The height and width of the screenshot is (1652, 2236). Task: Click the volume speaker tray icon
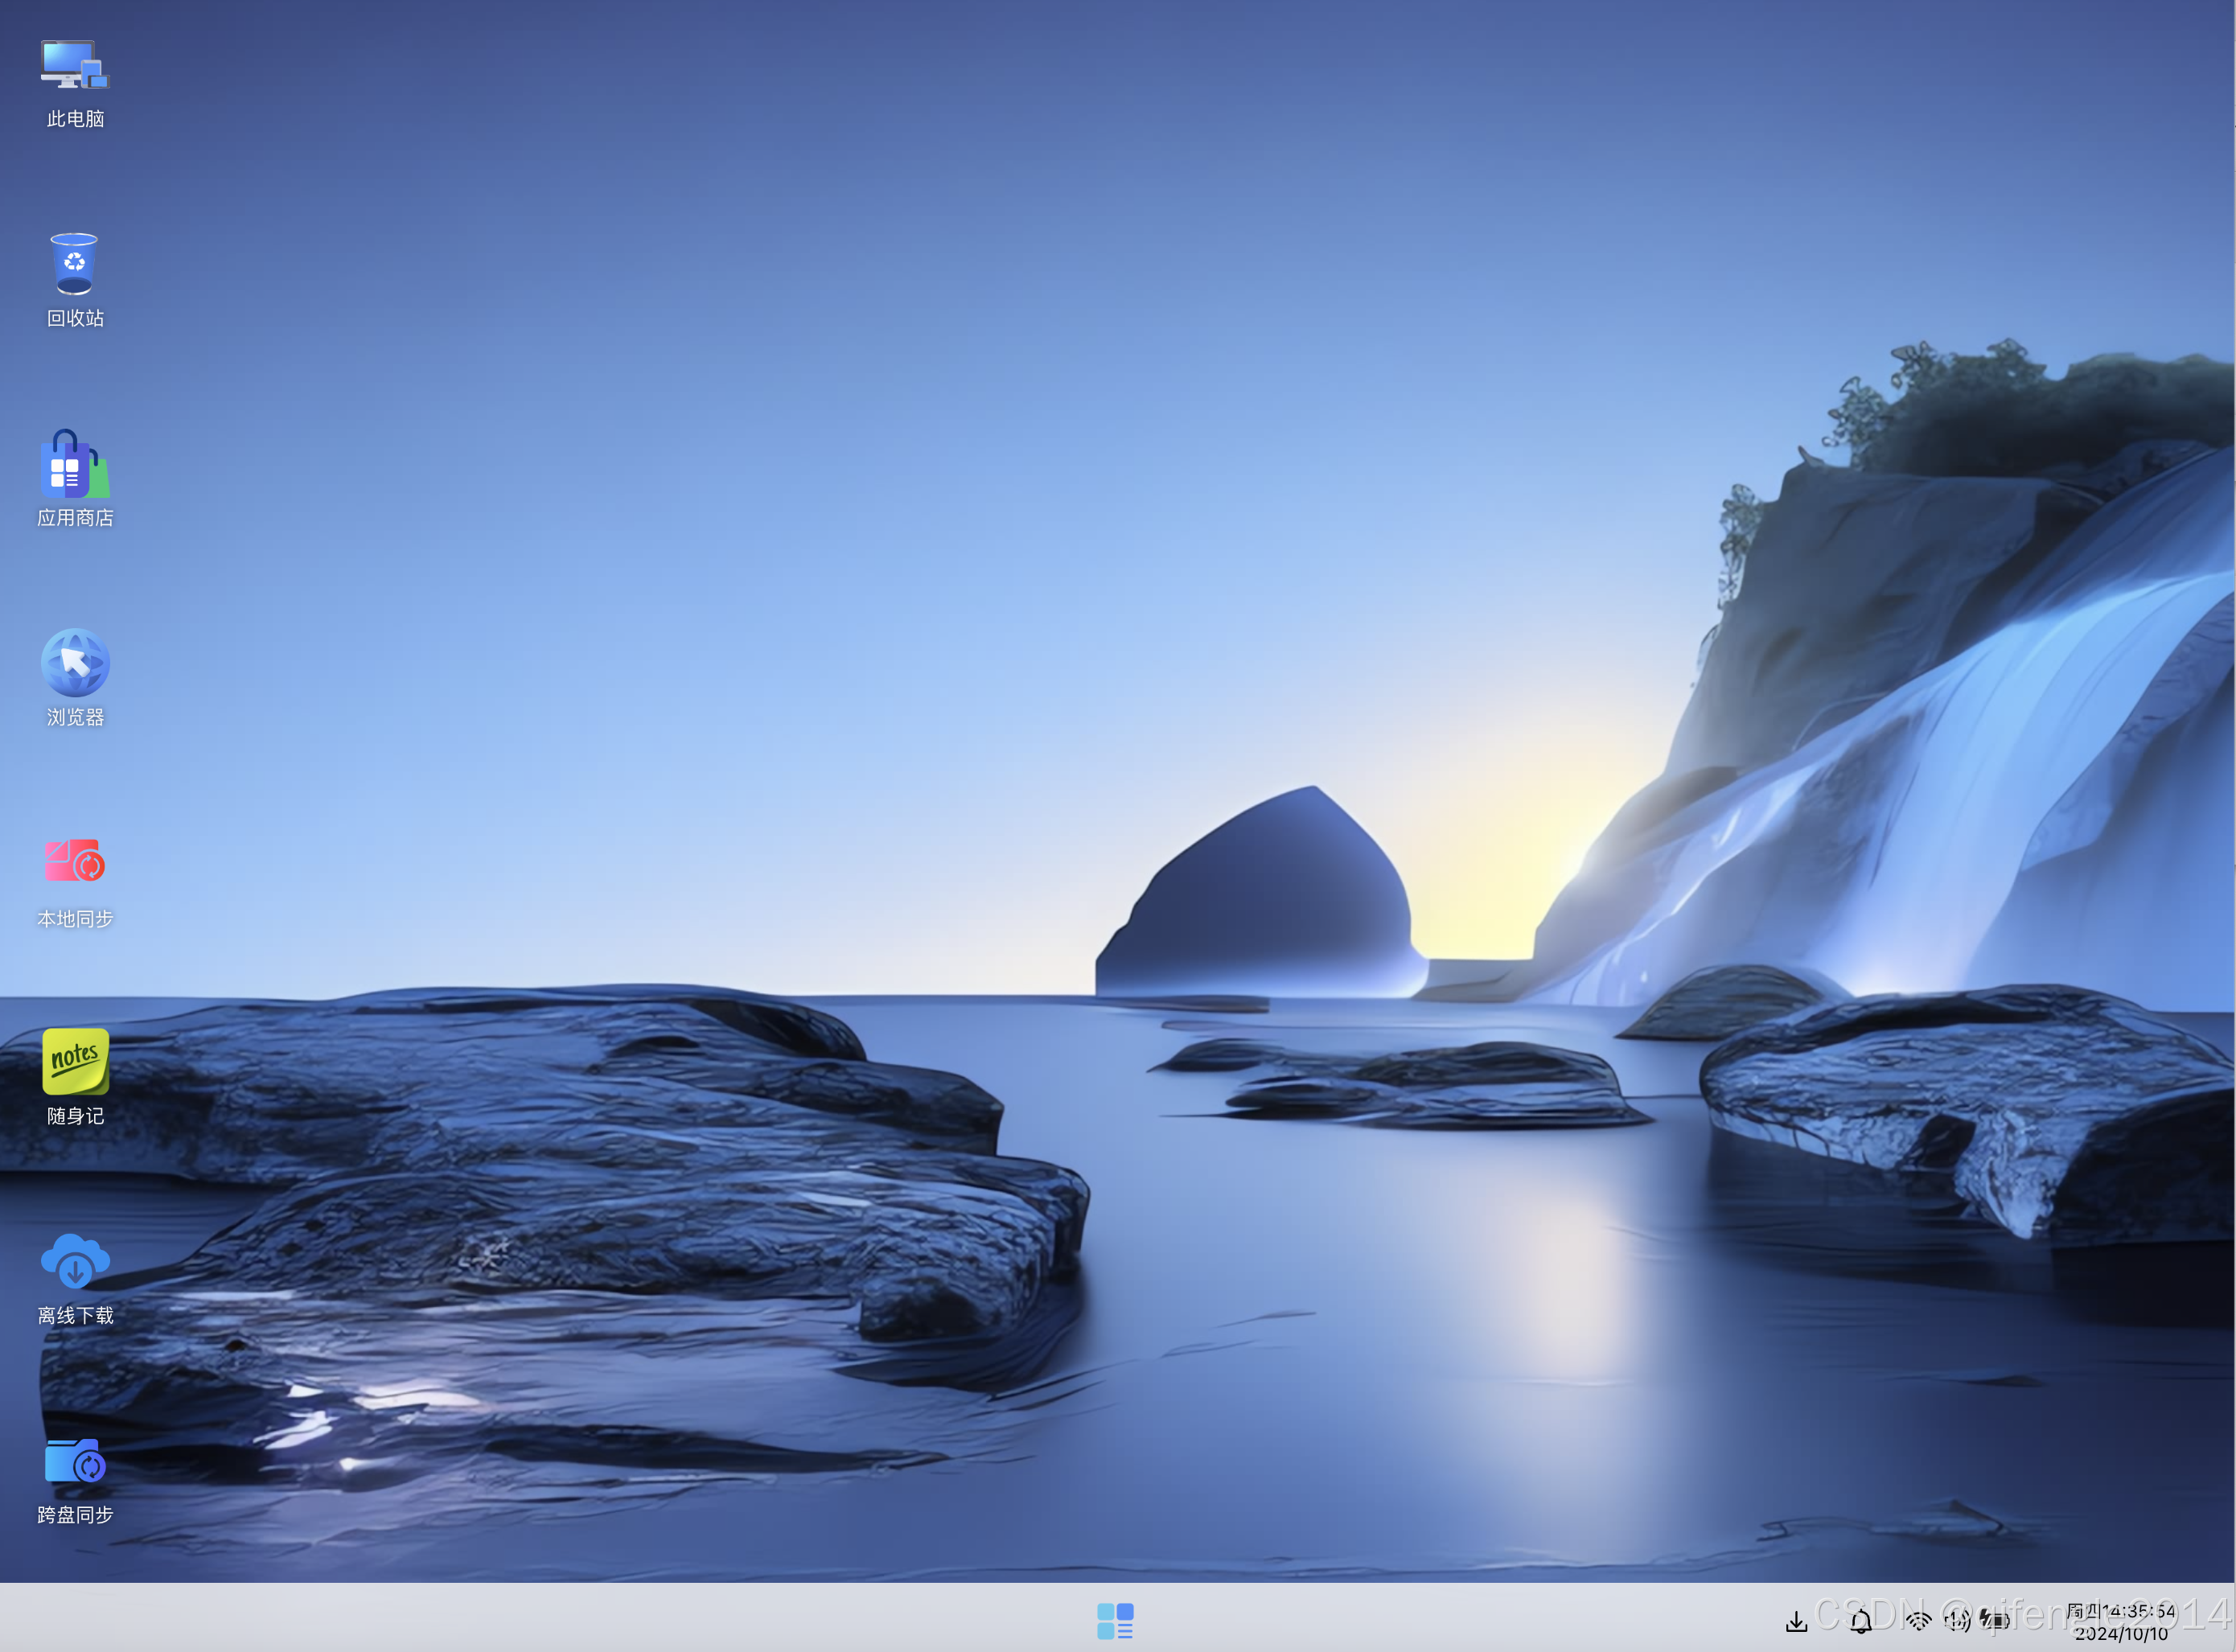pyautogui.click(x=1957, y=1621)
